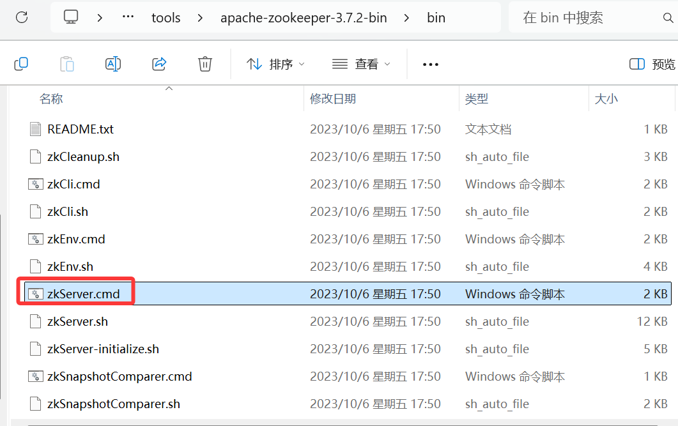Sort by 类型 column header
The width and height of the screenshot is (678, 426).
pos(477,99)
